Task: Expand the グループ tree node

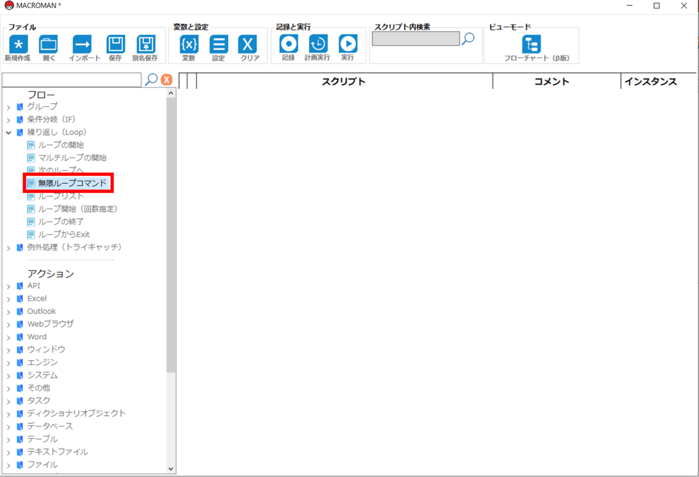Action: point(9,107)
